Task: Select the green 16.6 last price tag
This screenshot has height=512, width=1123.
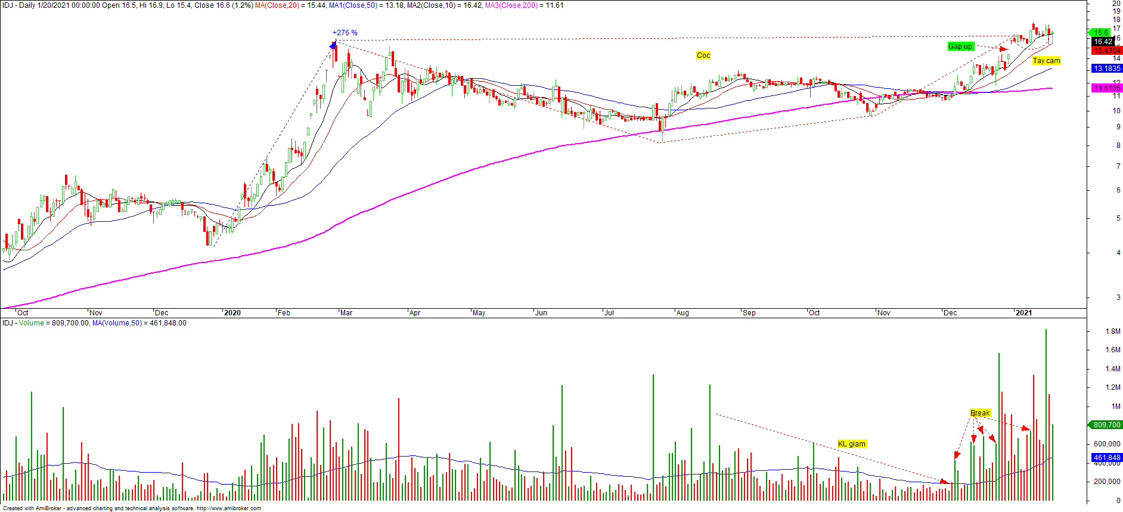Action: tap(1100, 33)
